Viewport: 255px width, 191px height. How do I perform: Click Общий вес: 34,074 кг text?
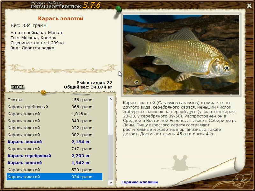tap(88, 87)
